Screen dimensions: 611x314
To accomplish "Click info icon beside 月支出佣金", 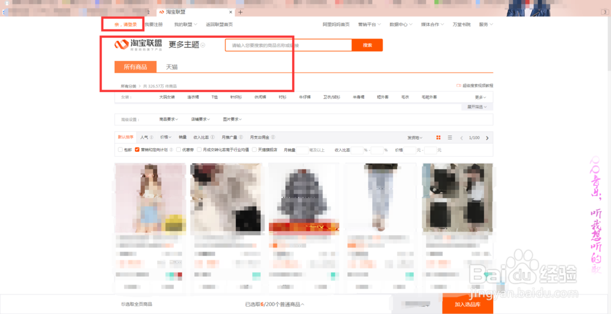I will [x=273, y=137].
